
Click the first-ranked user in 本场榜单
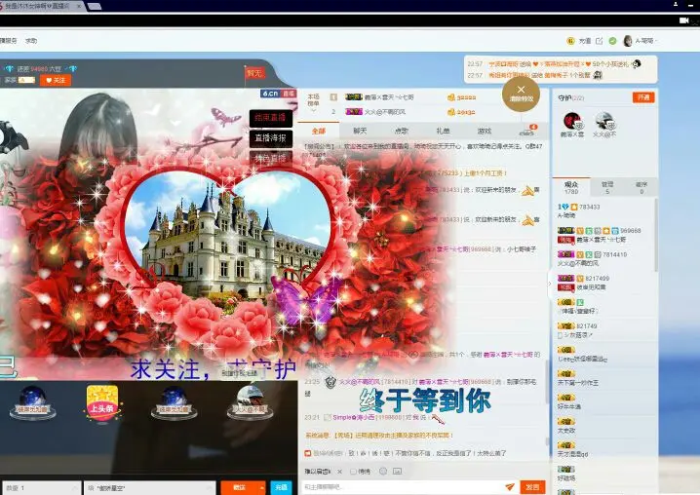click(x=379, y=96)
